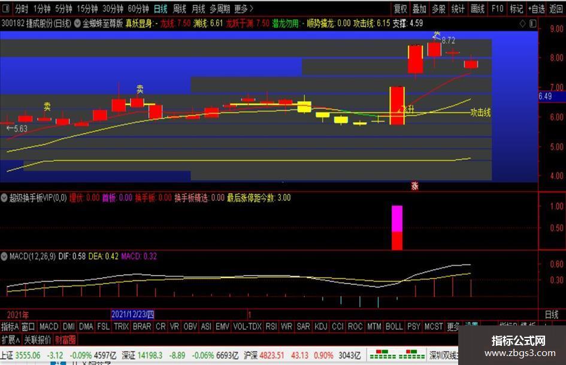The height and width of the screenshot is (365, 566).
Task: Open 多周期 multi-period view
Action: coord(220,8)
